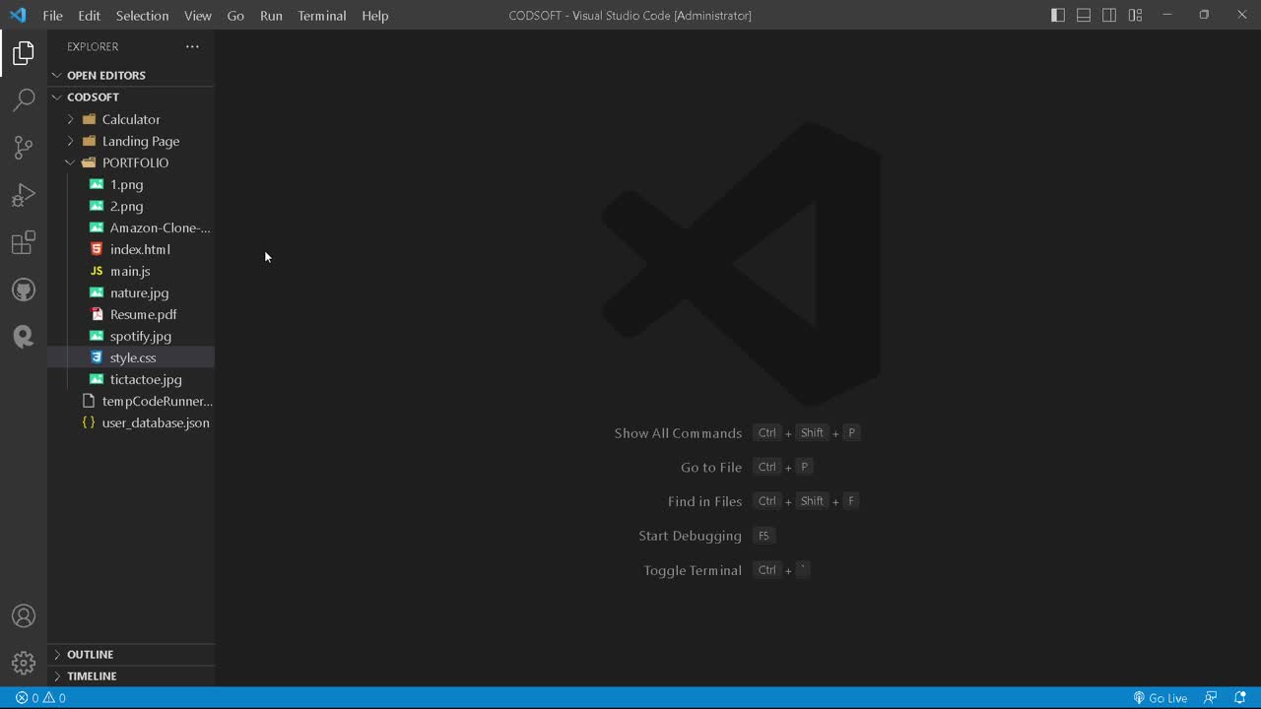Click the Calculator folder icon
Image resolution: width=1261 pixels, height=709 pixels.
(89, 119)
